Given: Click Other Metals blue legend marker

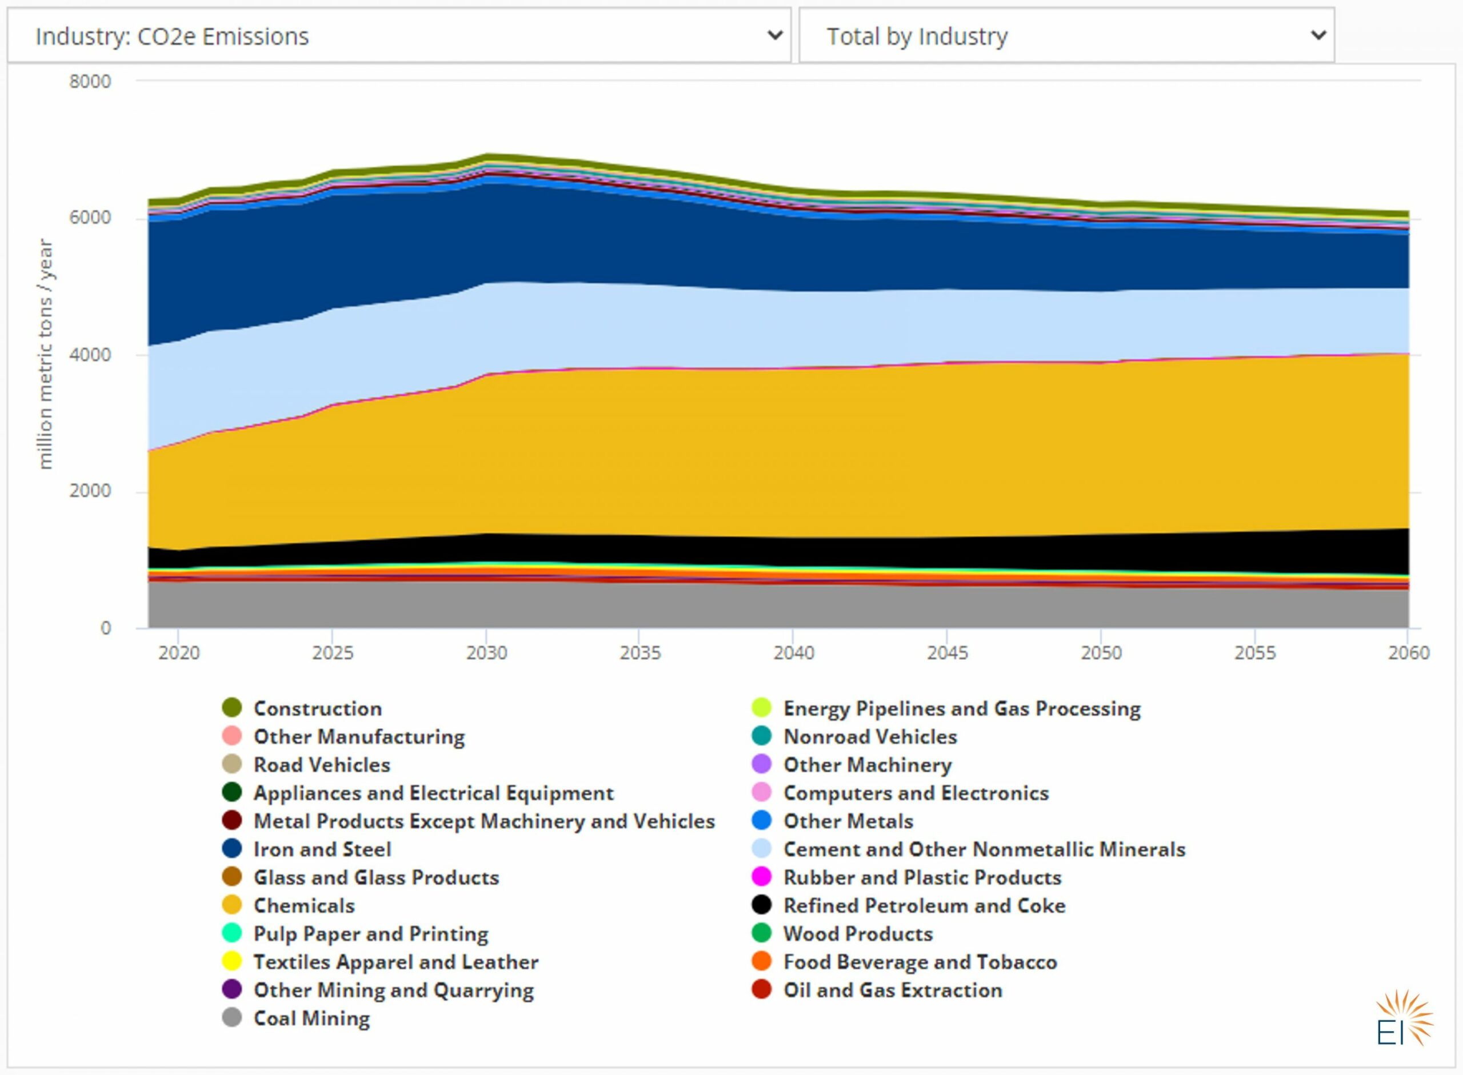Looking at the screenshot, I should (761, 821).
